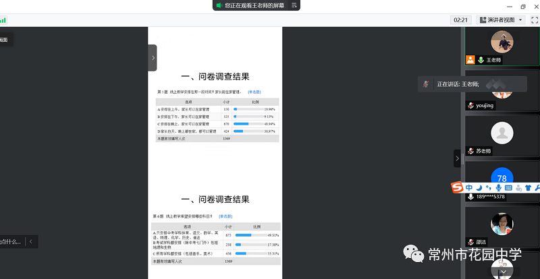Select 邵洁's photo avatar thumbnail
Image resolution: width=540 pixels, height=279 pixels.
(x=502, y=224)
